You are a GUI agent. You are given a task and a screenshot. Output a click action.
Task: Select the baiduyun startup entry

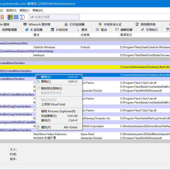39,55
